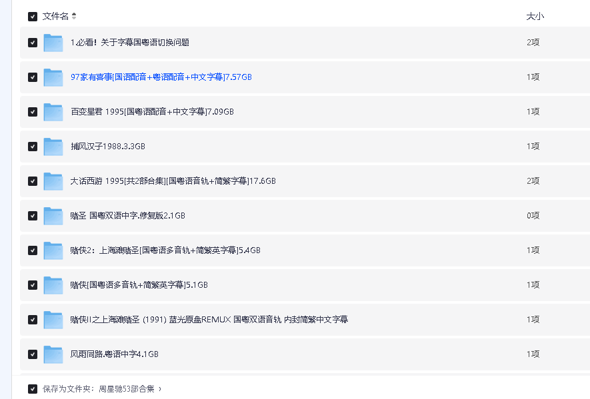Viewport: 590px width, 399px height.
Task: Click folder icon for 1必看! 关于字幕国粤语切换问题
Action: [53, 43]
